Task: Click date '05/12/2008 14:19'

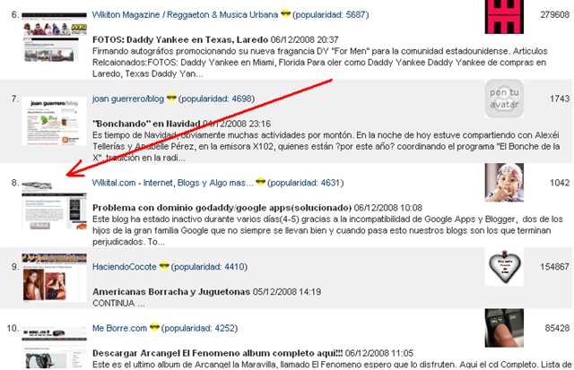Action: 287,292
